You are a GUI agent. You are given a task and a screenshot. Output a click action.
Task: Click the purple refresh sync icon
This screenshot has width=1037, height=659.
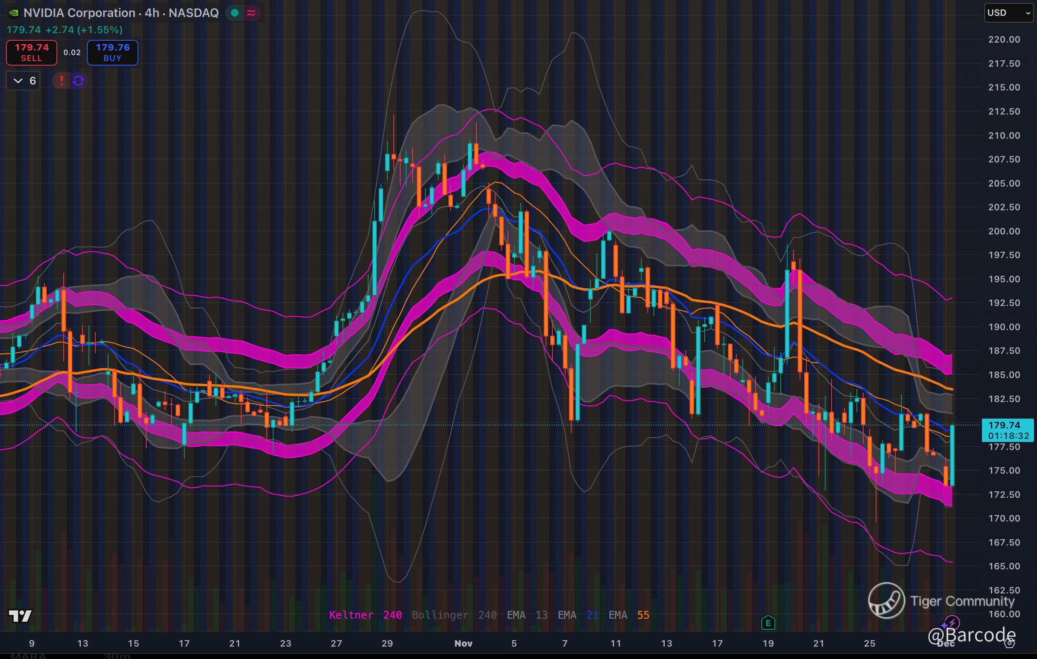coord(78,81)
